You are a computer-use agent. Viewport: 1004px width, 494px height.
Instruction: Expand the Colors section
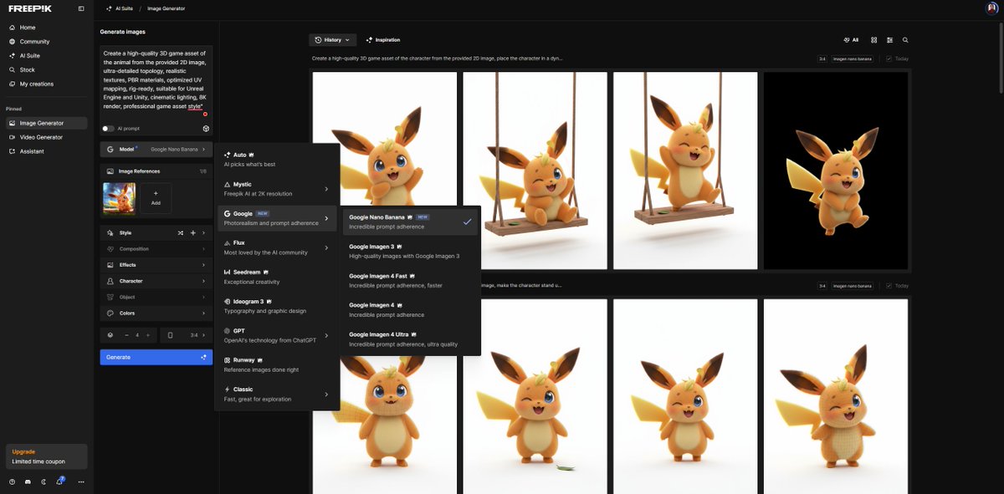coord(156,313)
